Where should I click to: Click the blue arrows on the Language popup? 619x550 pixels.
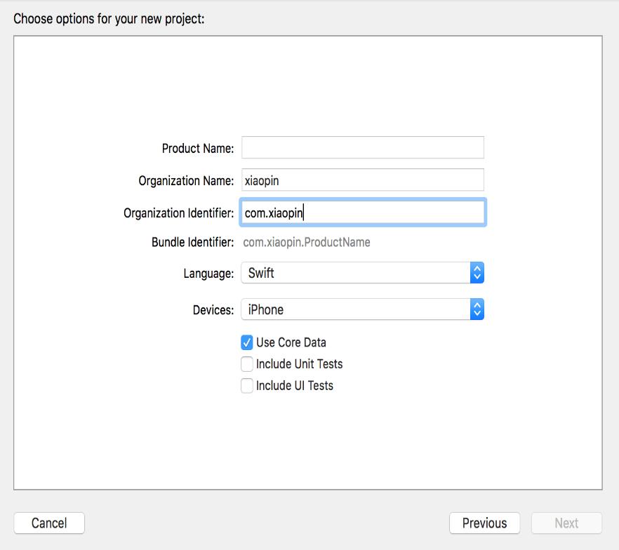477,273
